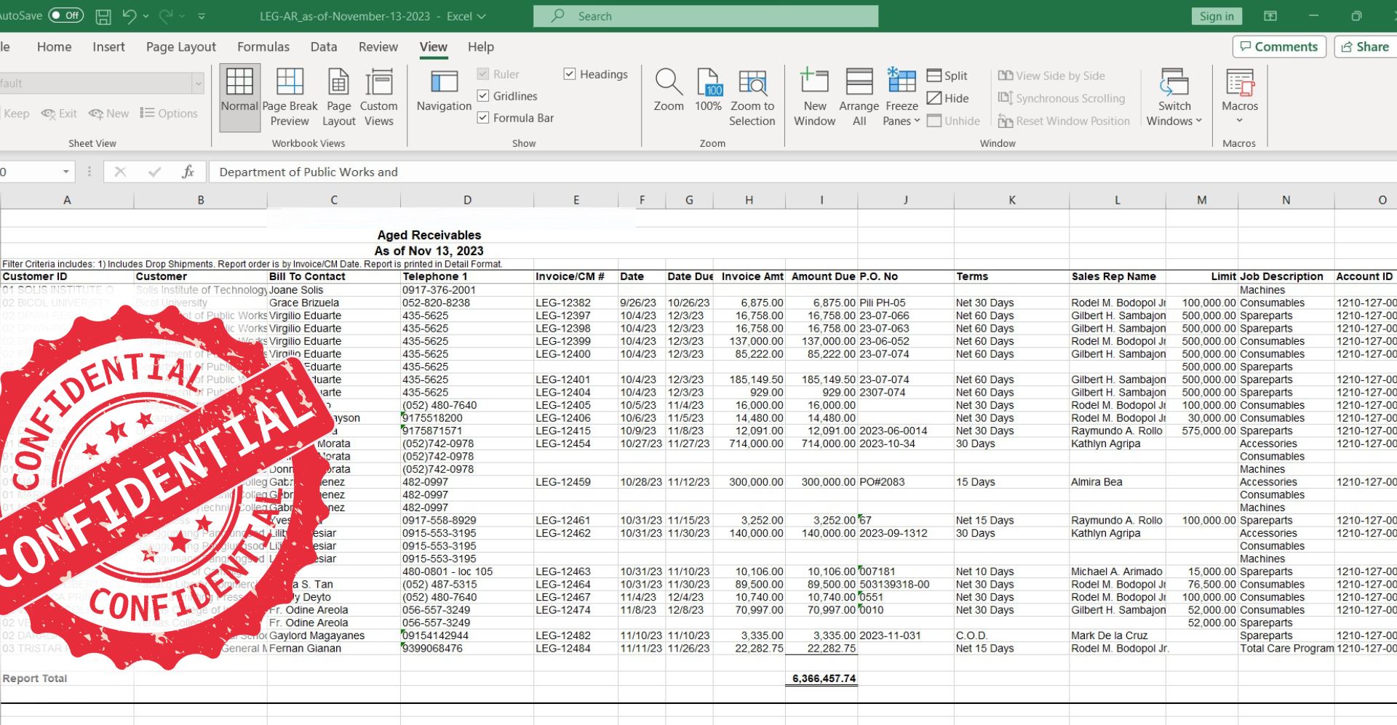Open a New Window
1397x725 pixels.
[x=814, y=97]
